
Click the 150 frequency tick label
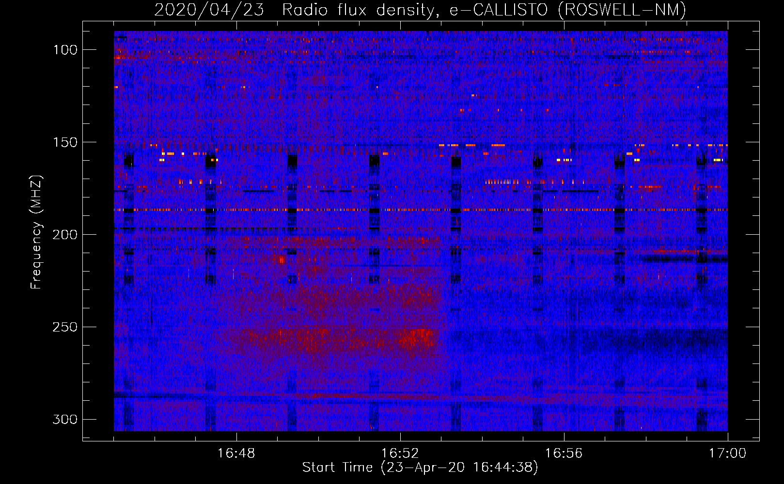pyautogui.click(x=64, y=142)
